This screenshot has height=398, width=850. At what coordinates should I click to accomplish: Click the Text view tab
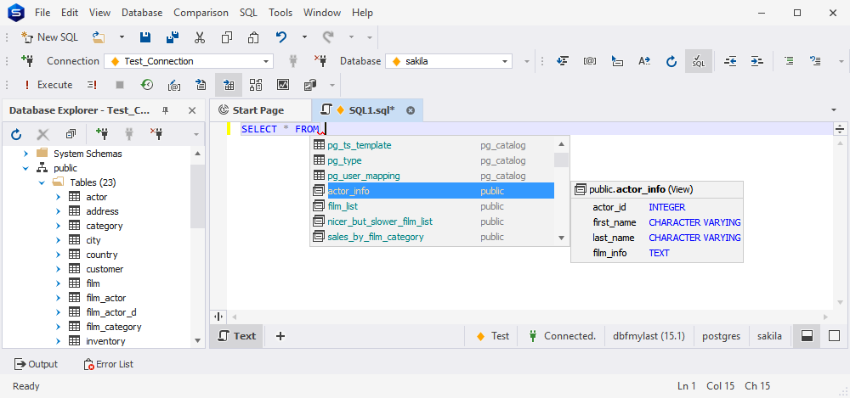pos(236,336)
